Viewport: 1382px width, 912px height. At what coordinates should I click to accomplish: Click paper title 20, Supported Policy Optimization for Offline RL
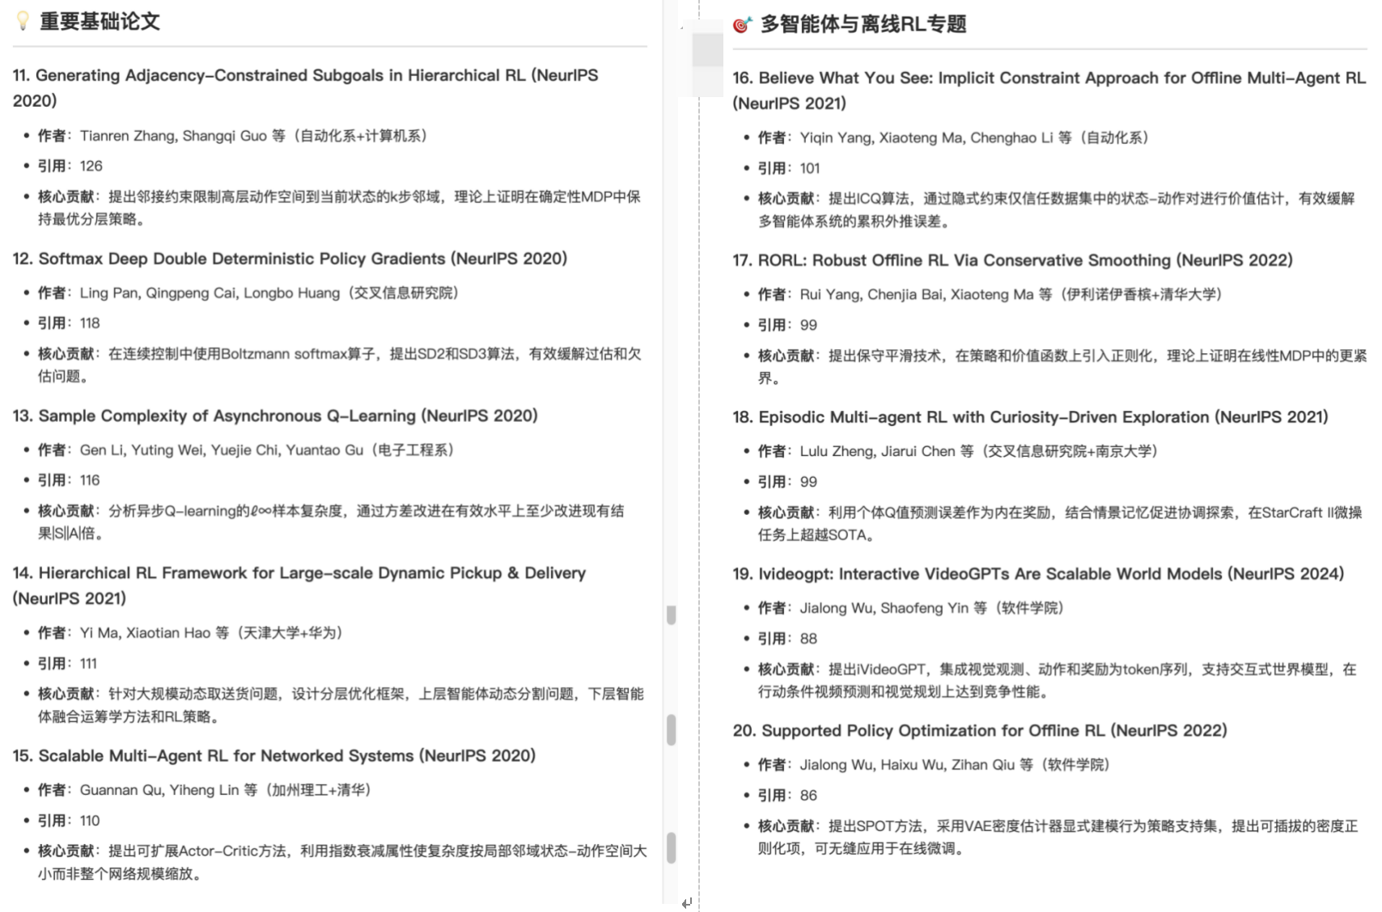(980, 731)
